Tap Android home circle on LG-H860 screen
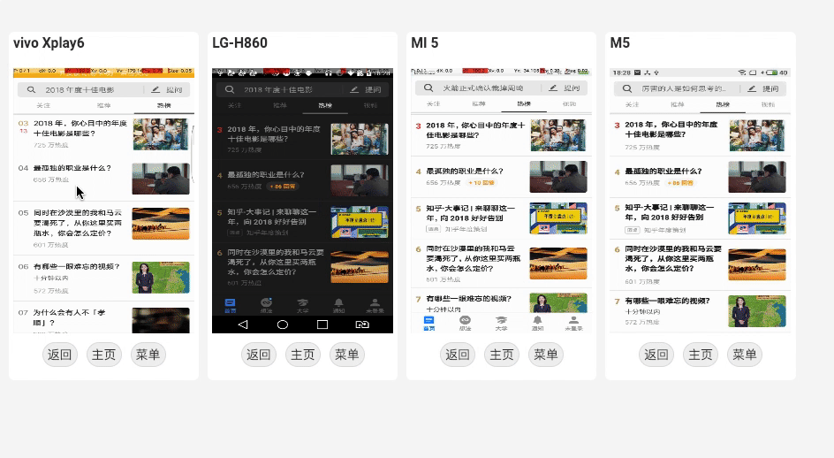The width and height of the screenshot is (834, 458). (283, 324)
